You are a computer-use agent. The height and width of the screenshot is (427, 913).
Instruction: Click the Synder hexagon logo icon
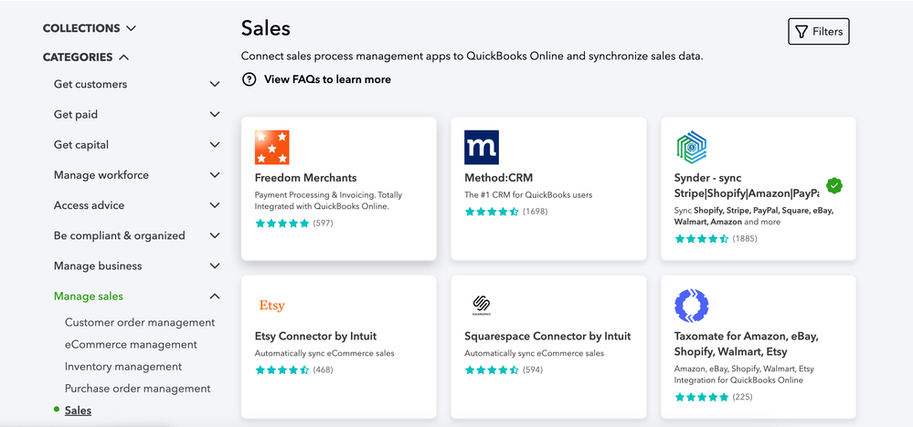(692, 148)
